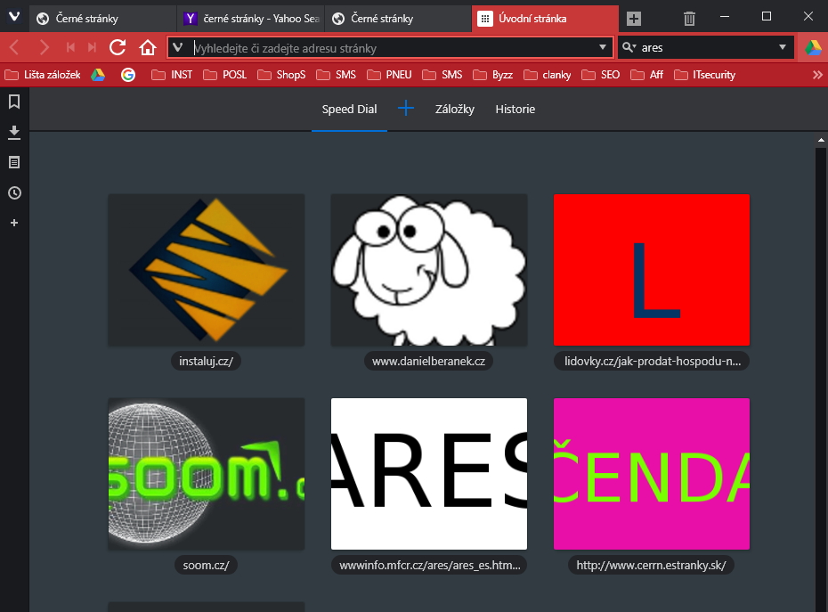This screenshot has width=828, height=612.
Task: Expand the address bar history dropdown
Action: (603, 47)
